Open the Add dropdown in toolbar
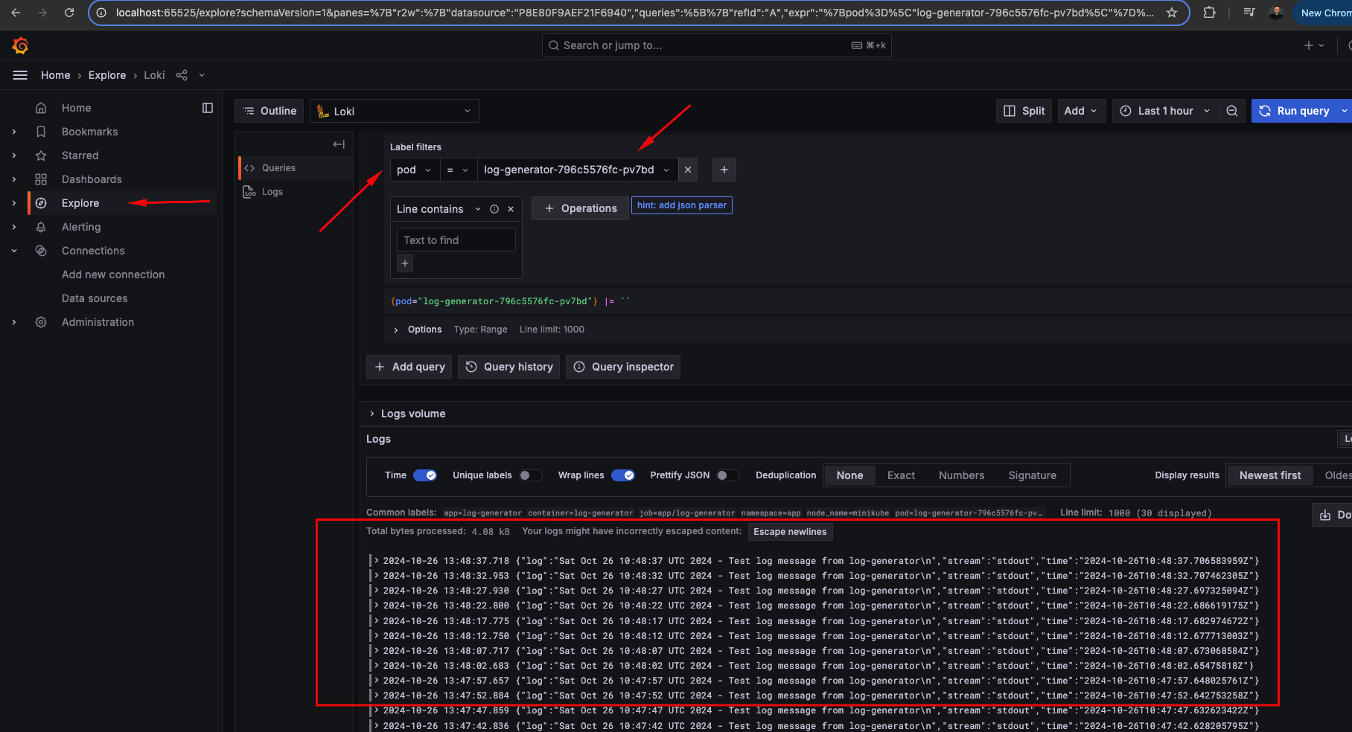1352x732 pixels. (1082, 111)
